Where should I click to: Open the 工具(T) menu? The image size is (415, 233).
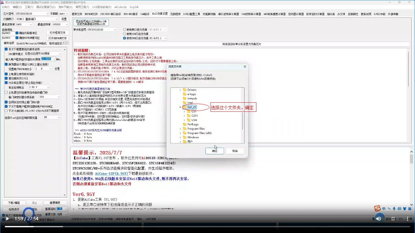pyautogui.click(x=29, y=7)
